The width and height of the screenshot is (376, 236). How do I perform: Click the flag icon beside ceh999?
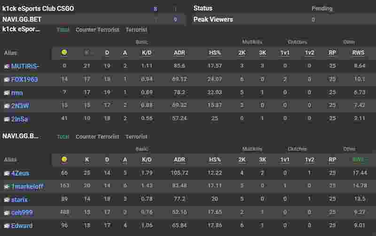click(7, 213)
